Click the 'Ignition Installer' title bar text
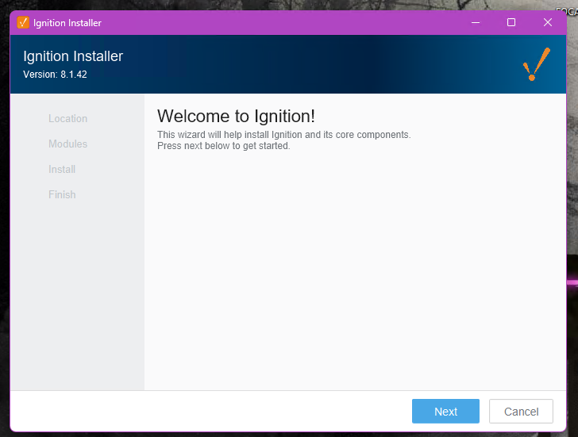The width and height of the screenshot is (578, 437). pyautogui.click(x=67, y=23)
